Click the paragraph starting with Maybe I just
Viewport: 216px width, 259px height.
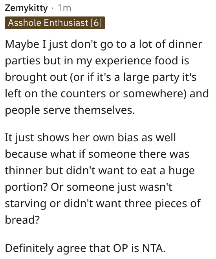coord(107,77)
